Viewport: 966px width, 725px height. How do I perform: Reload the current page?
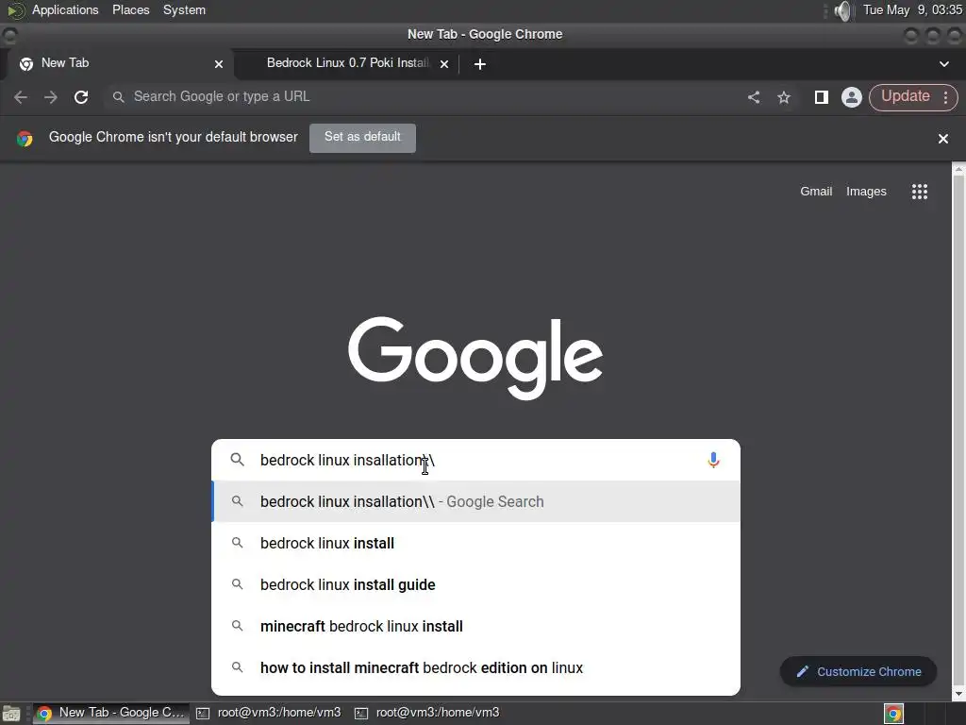tap(81, 97)
